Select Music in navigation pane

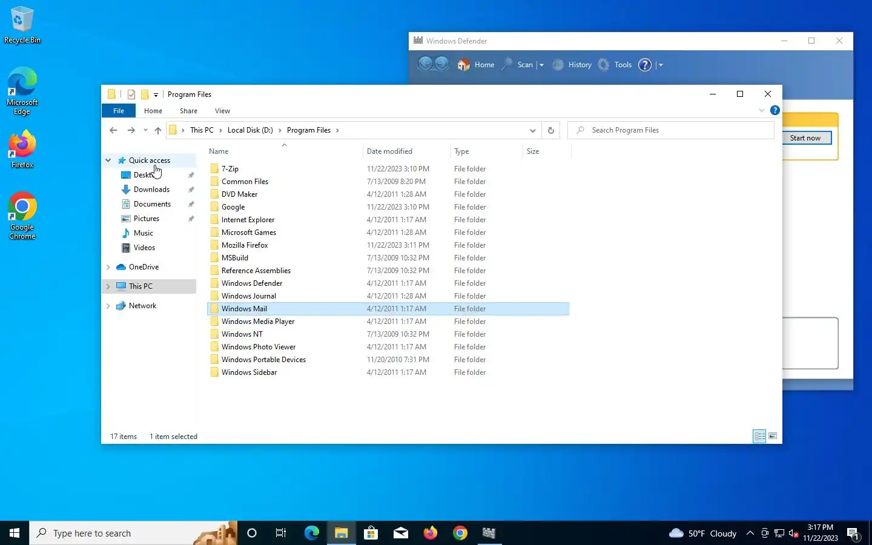[144, 233]
